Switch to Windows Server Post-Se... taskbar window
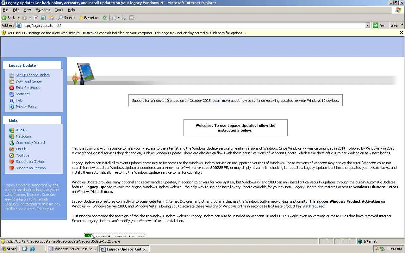This screenshot has width=405, height=253. [72, 249]
